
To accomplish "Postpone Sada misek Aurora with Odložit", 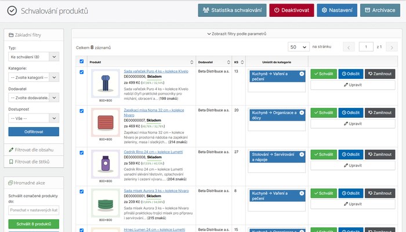I will pyautogui.click(x=351, y=193).
